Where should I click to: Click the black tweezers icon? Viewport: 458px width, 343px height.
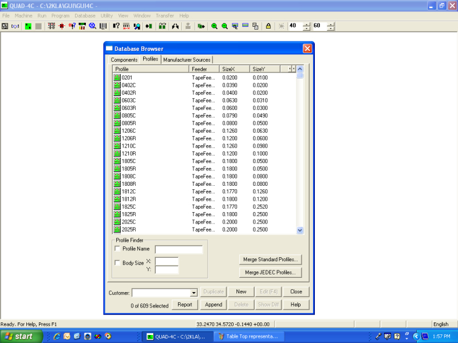[x=175, y=26]
